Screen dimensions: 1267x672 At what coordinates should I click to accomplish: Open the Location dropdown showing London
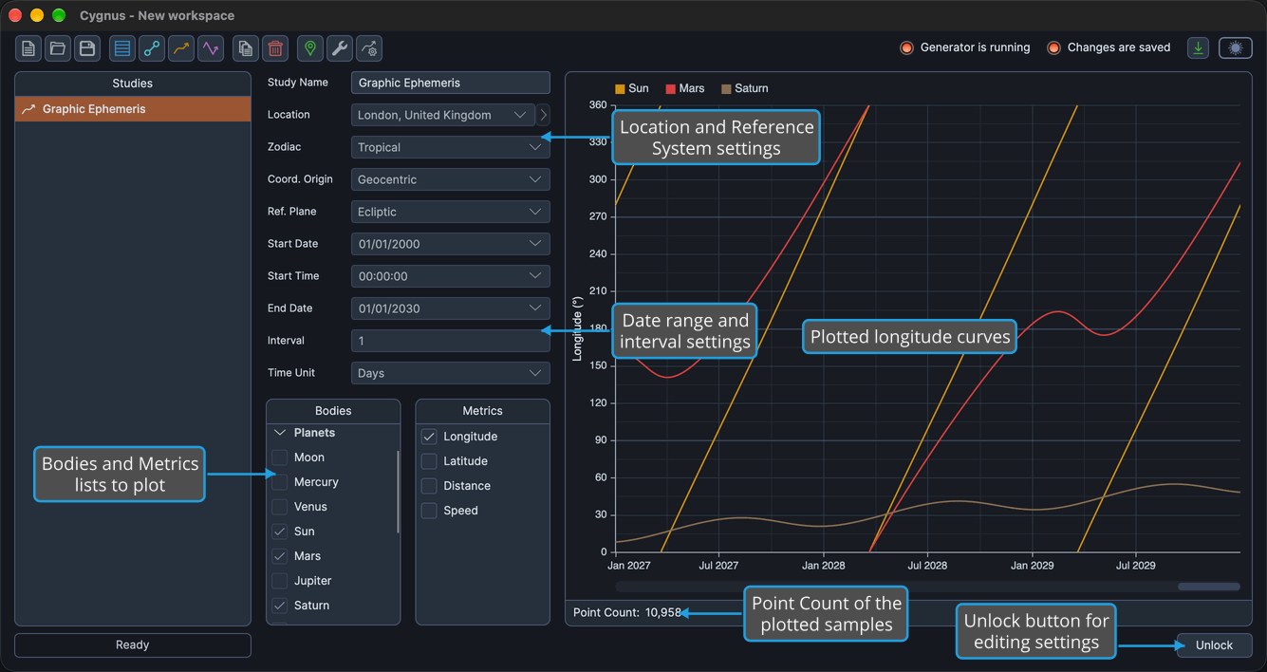443,115
